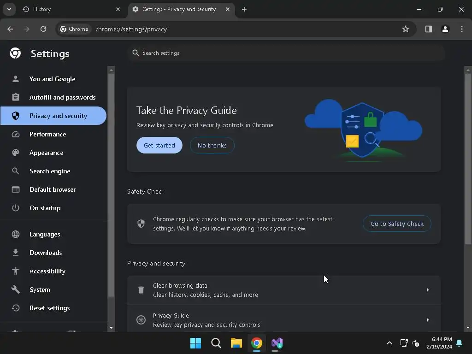Click the Accessibility figure icon
The image size is (472, 354).
(15, 271)
